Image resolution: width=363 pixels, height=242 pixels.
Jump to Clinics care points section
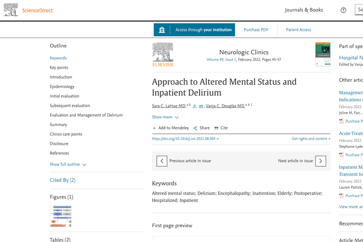(66, 134)
